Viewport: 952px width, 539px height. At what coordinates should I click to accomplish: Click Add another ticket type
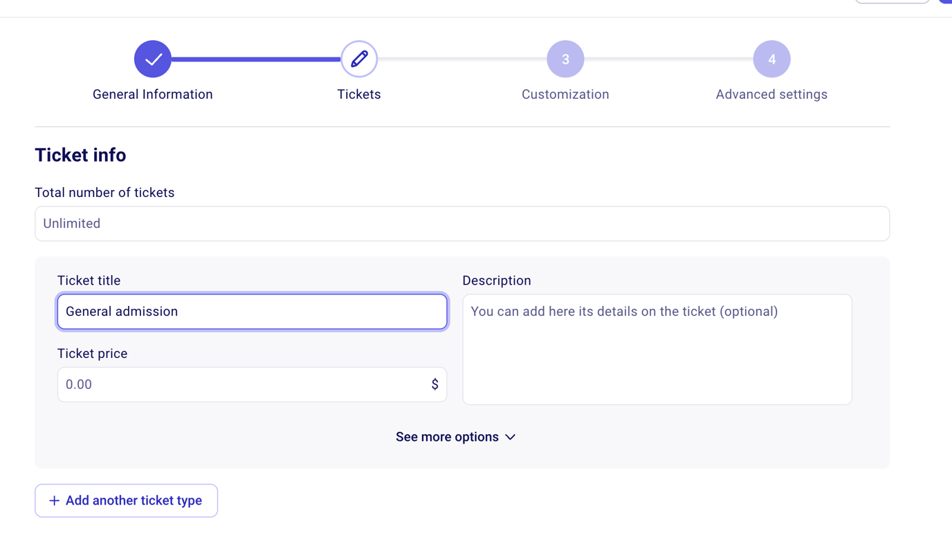click(x=126, y=500)
